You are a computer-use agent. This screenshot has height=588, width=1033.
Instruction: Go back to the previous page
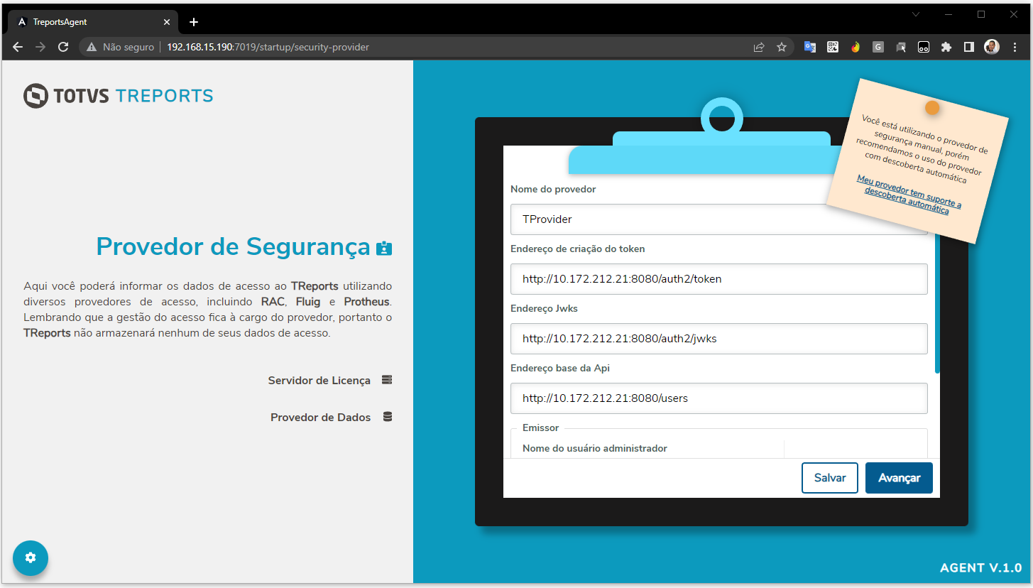point(18,48)
